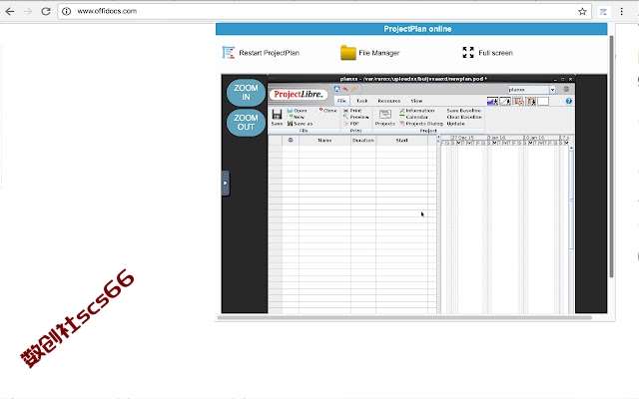Click Open in the File group
The width and height of the screenshot is (639, 399).
click(298, 111)
